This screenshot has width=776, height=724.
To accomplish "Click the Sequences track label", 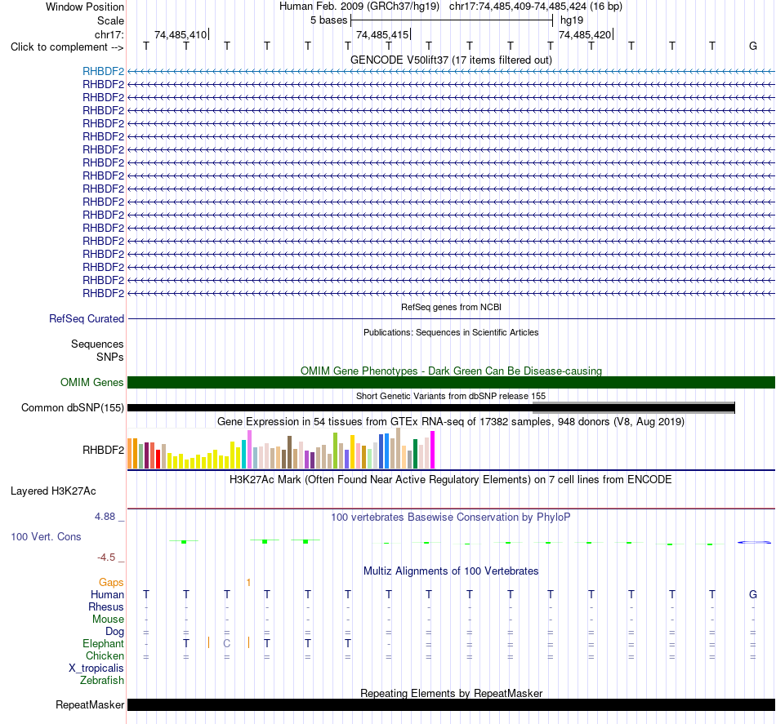I will click(x=97, y=344).
